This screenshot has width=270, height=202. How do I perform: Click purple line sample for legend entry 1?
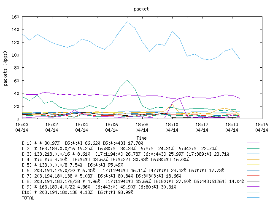[253, 143]
